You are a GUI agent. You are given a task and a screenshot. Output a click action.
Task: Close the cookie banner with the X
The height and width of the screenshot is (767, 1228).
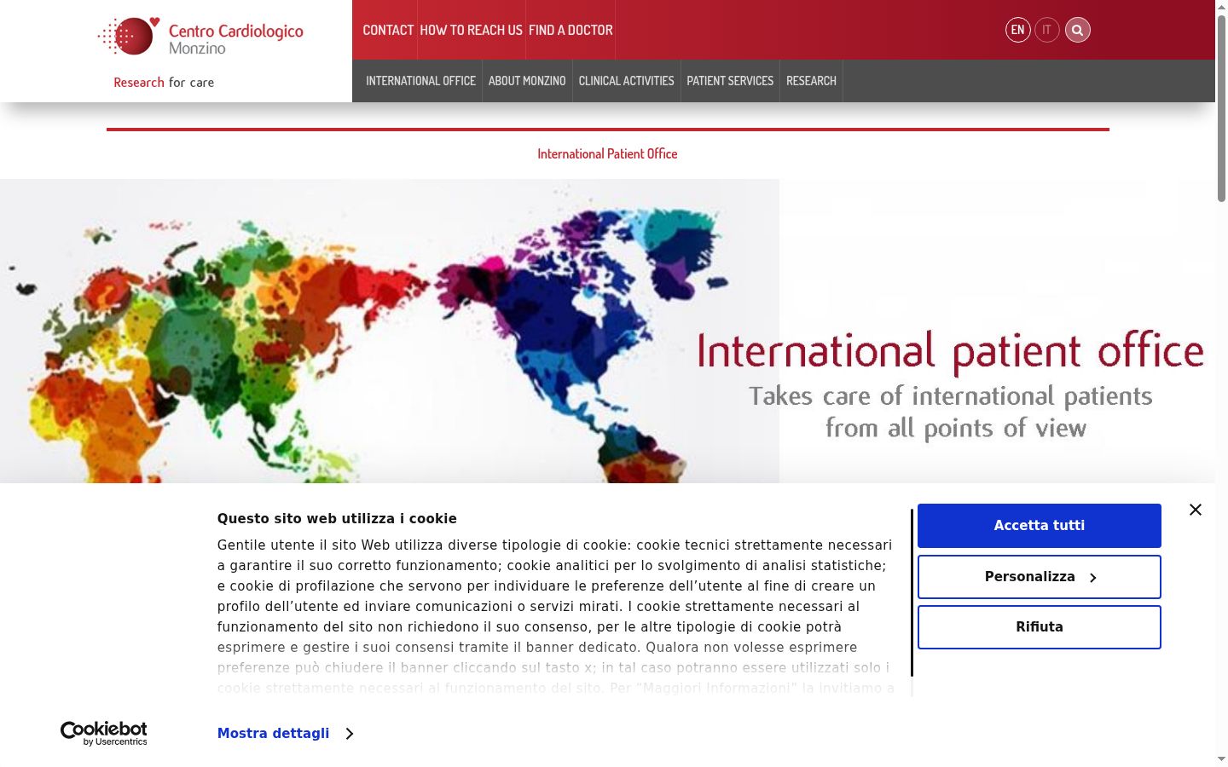click(1195, 510)
